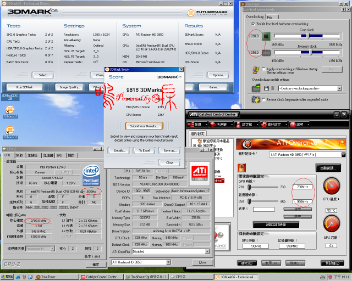Select the Overclocking tab in RivaTuner
Viewport: 352px width, 281px height.
click(x=255, y=17)
